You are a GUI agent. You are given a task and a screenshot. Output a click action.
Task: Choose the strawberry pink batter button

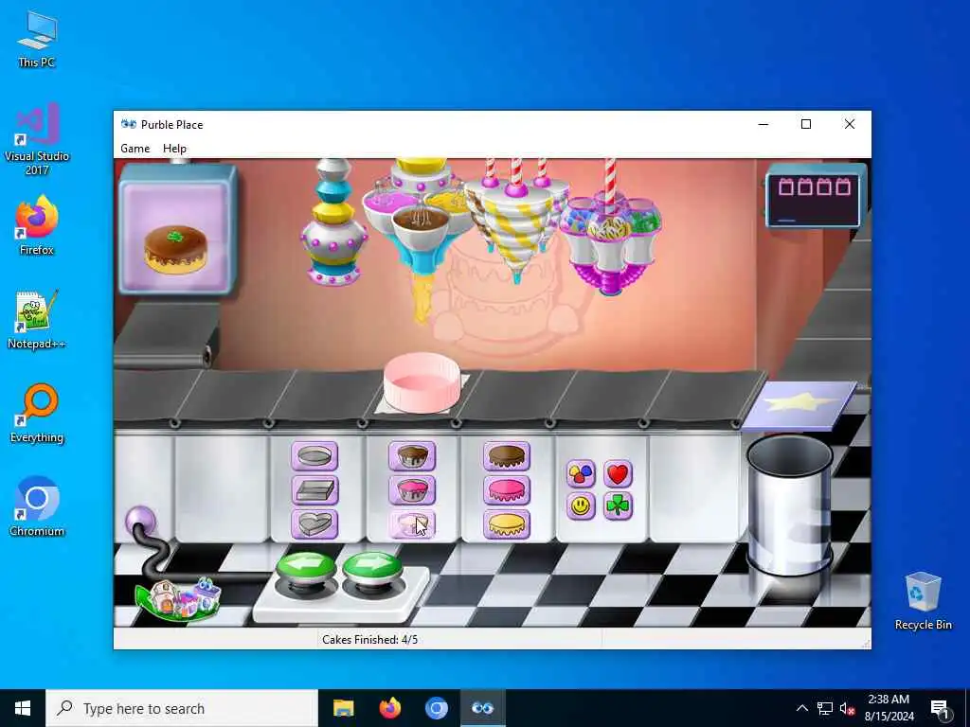pyautogui.click(x=412, y=490)
